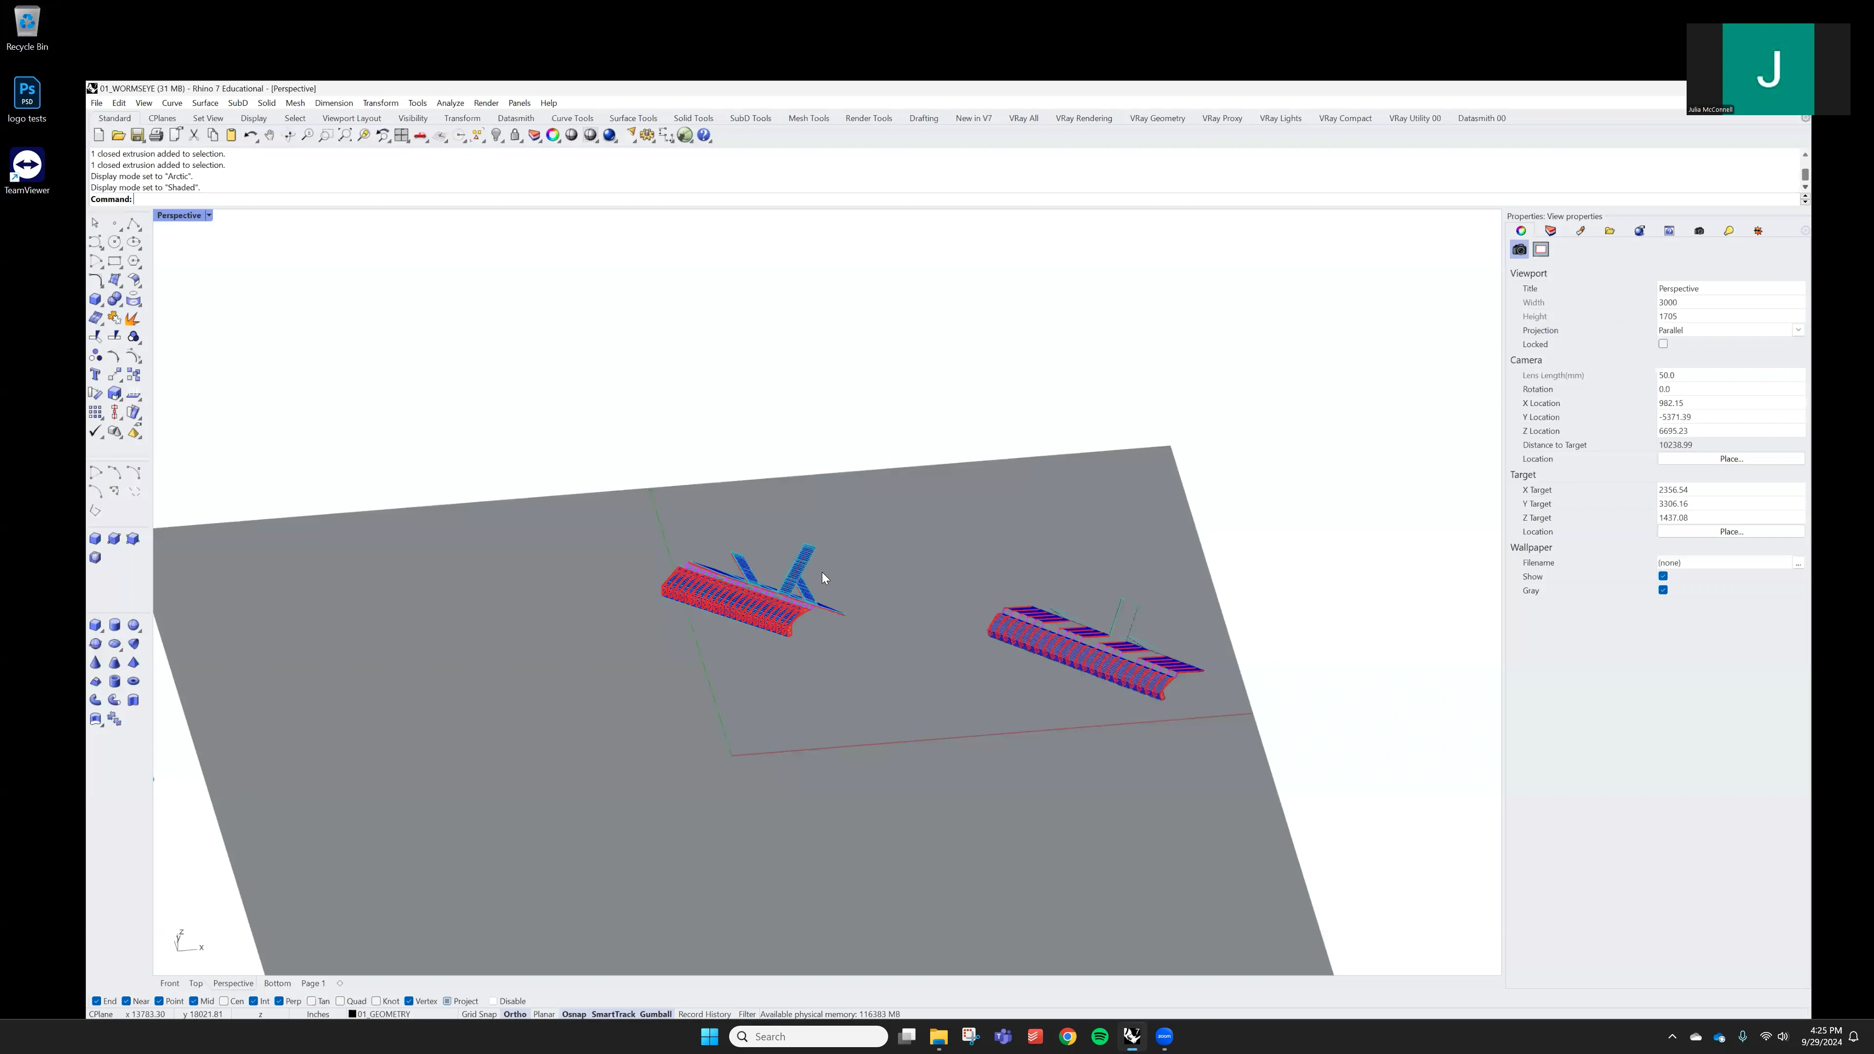
Task: Select the Circle drawing tool
Action: click(x=114, y=242)
